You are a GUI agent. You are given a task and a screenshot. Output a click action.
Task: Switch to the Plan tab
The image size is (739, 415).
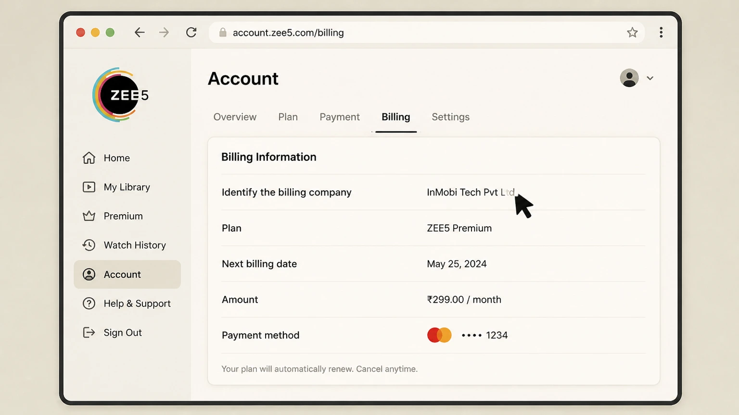click(288, 117)
